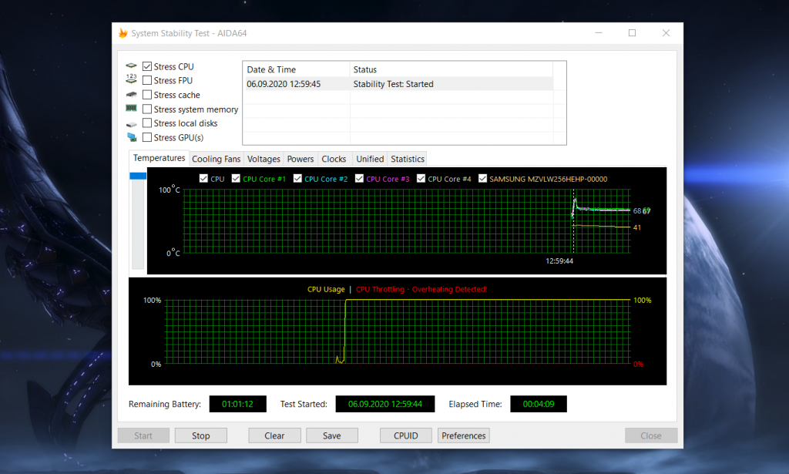Hide the CPU temperature graph line
The image size is (789, 474).
[x=203, y=178]
